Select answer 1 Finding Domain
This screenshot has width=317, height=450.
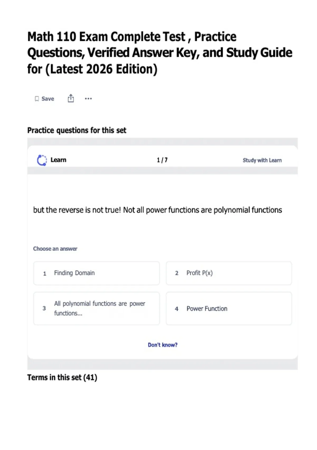(96, 273)
